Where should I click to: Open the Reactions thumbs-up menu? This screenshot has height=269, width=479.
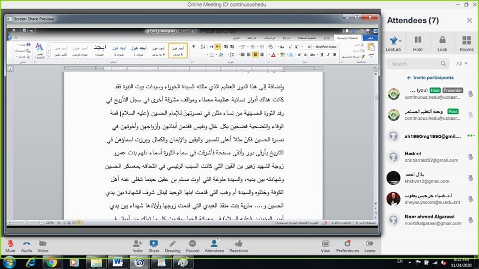(239, 243)
